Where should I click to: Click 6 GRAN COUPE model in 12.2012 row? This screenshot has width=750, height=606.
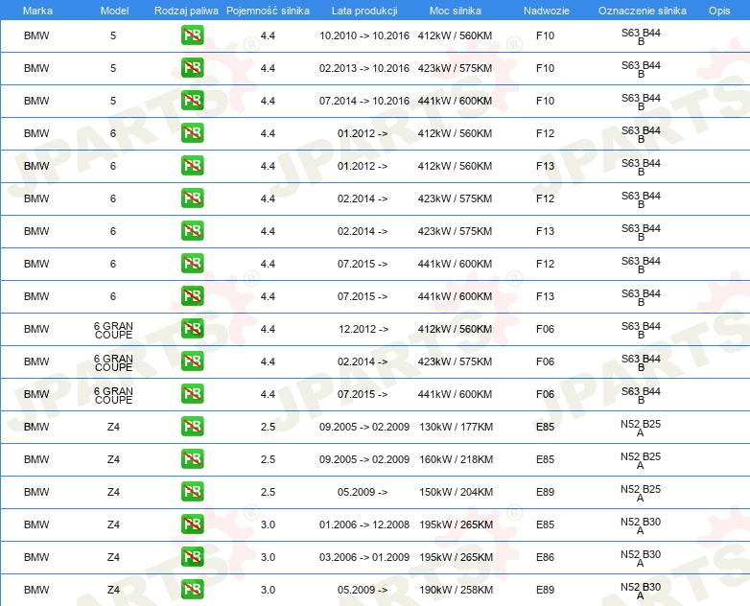(x=113, y=330)
